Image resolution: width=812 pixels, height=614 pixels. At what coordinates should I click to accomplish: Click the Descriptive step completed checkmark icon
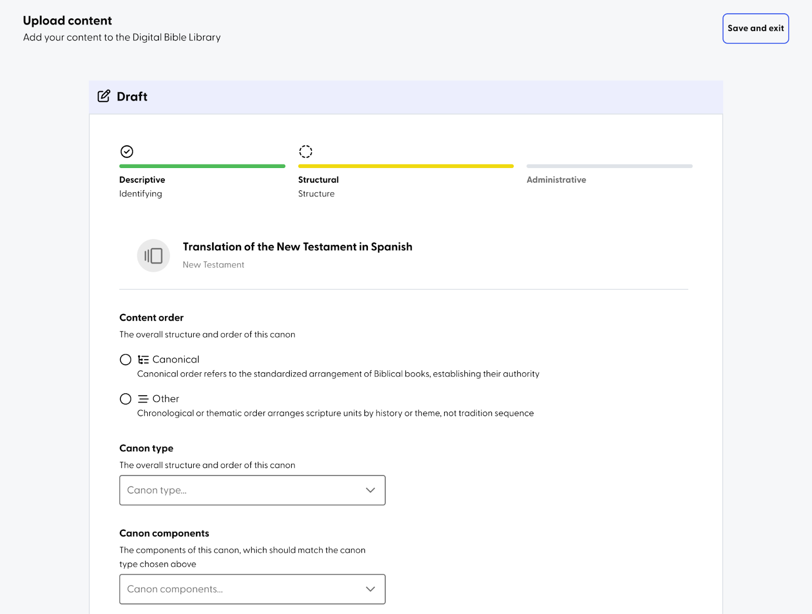[x=127, y=152]
